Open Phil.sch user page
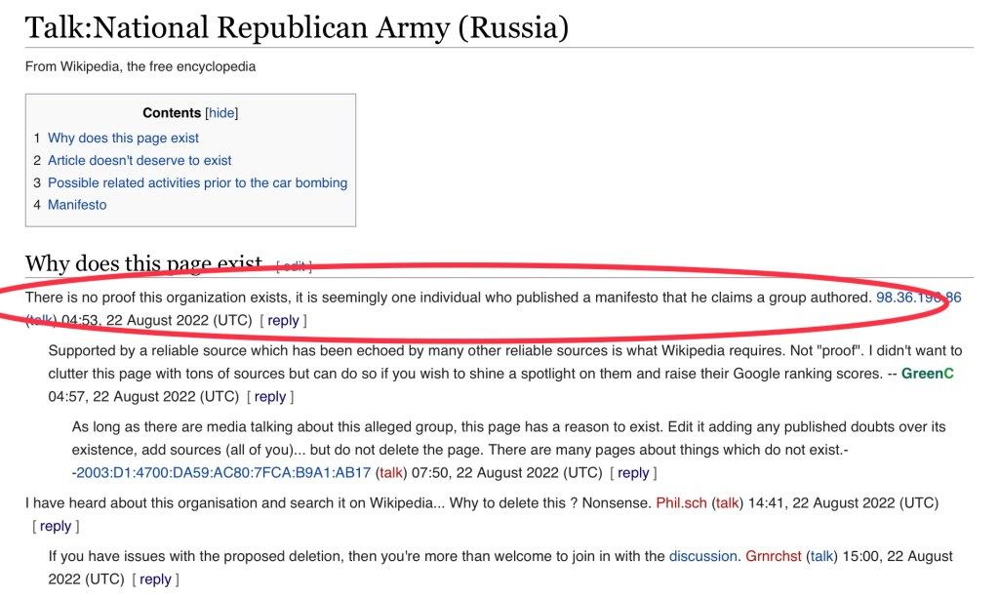 (x=682, y=503)
